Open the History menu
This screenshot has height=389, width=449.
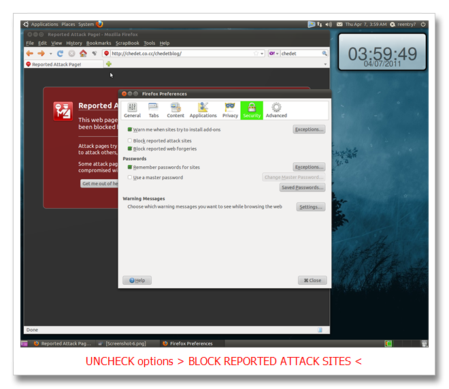pos(74,43)
